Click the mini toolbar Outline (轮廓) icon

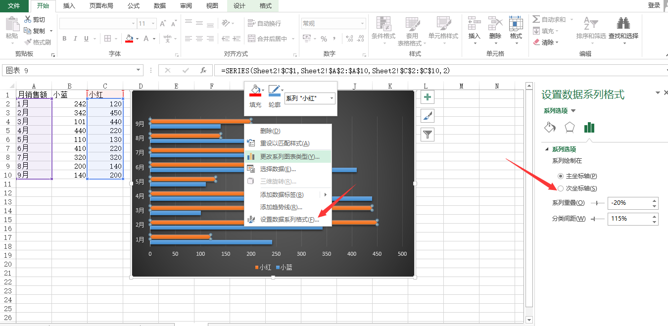click(274, 91)
